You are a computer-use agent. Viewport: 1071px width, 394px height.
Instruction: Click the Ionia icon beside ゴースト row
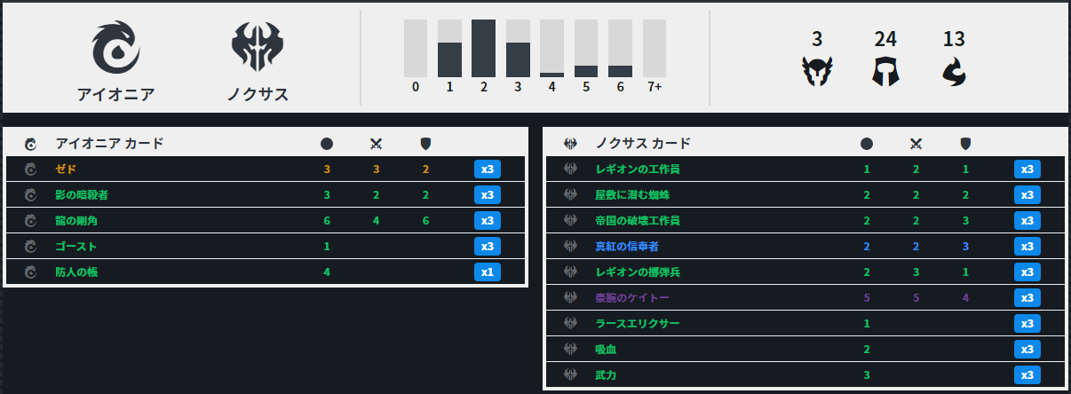31,246
